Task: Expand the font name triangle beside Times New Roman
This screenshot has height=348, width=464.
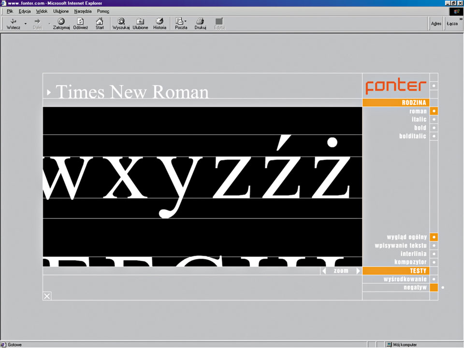Action: pyautogui.click(x=49, y=93)
